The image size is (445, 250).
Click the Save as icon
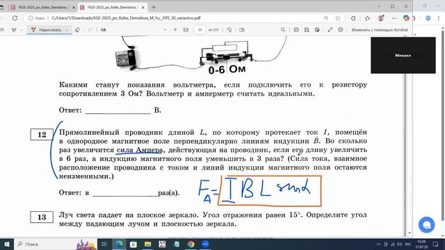[317, 30]
